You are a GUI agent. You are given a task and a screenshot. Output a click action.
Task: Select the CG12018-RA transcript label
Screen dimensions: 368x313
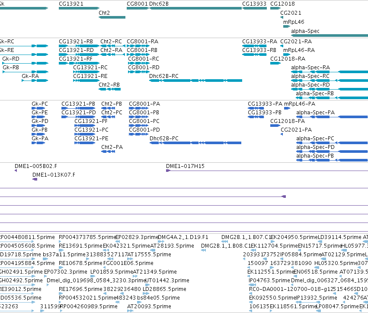click(x=288, y=59)
